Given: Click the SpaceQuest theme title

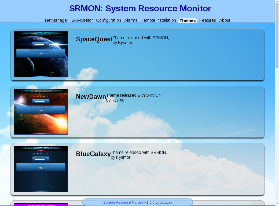Looking at the screenshot, I should [x=94, y=39].
